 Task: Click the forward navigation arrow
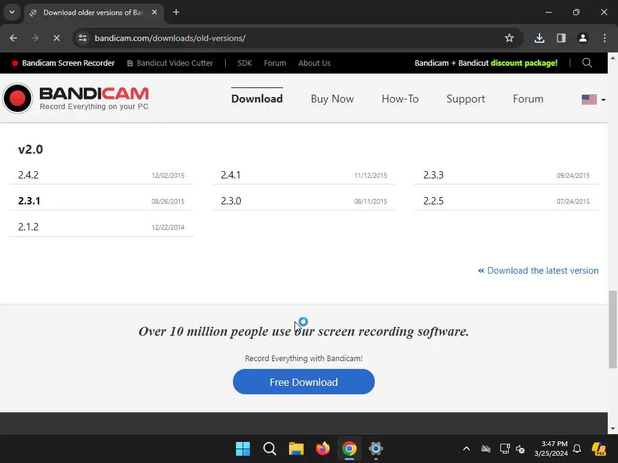34,38
